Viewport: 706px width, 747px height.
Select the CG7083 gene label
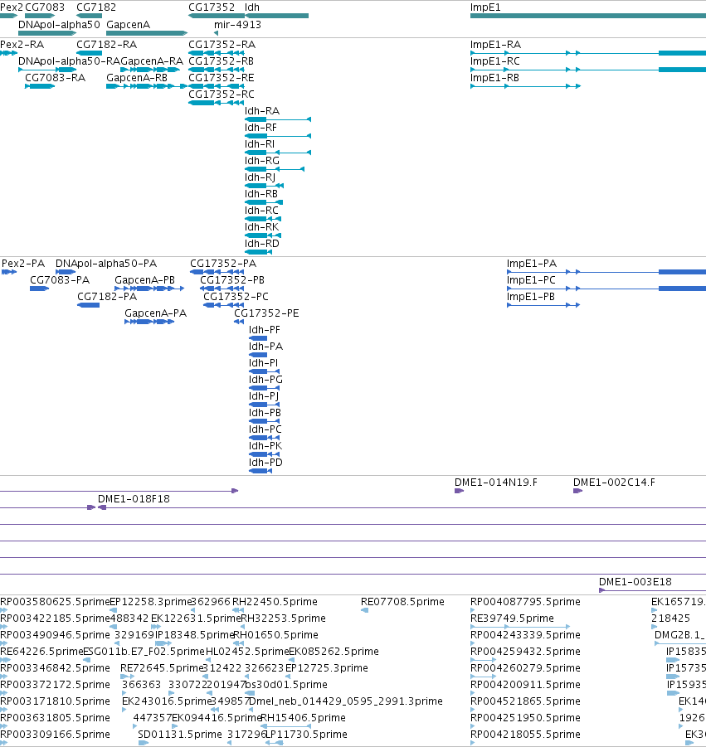tap(44, 7)
